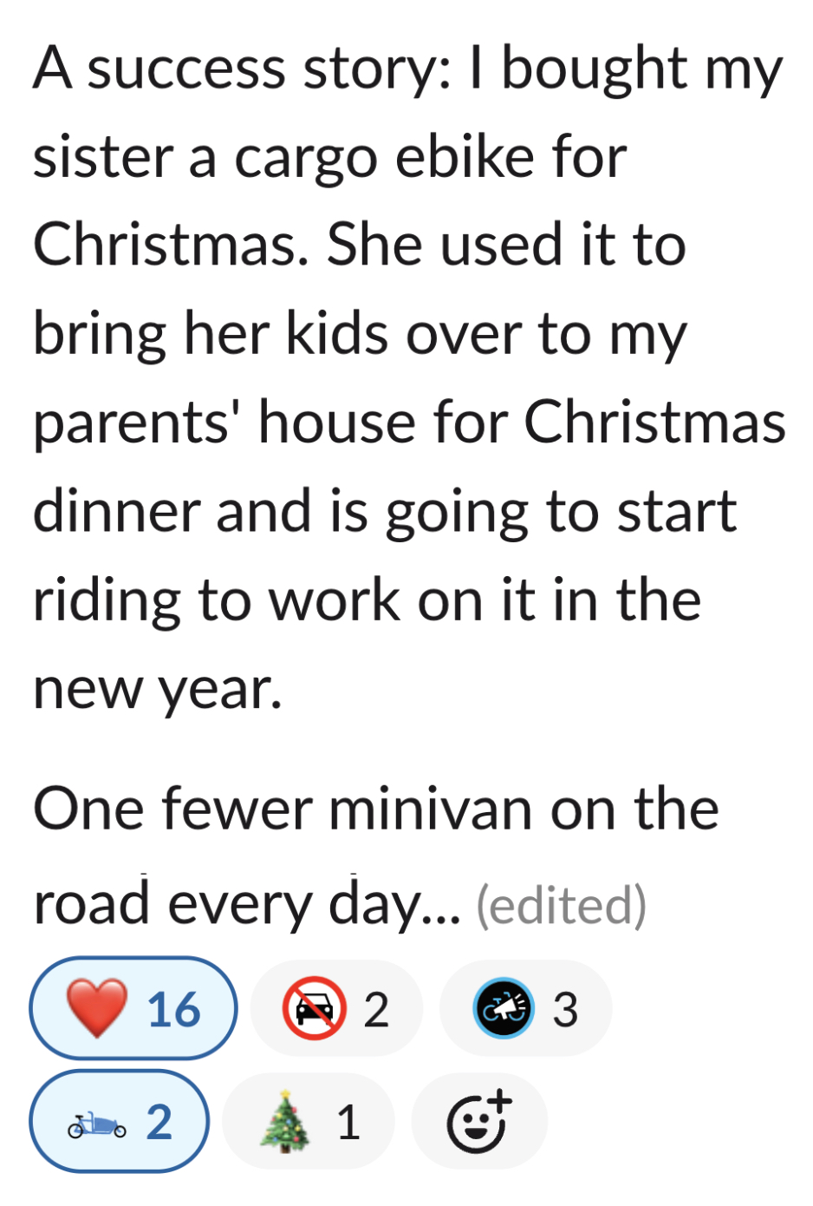
Task: Click the Christmas tree emoji icon
Action: click(x=285, y=1122)
